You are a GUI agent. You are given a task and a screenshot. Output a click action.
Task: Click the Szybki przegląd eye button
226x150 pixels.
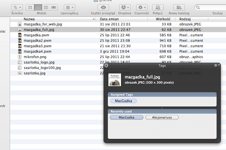click(x=103, y=8)
